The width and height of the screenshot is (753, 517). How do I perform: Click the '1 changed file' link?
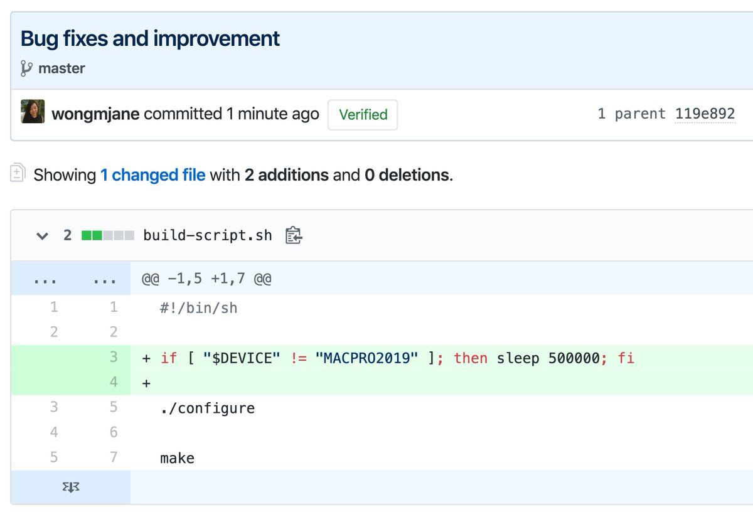(x=153, y=174)
